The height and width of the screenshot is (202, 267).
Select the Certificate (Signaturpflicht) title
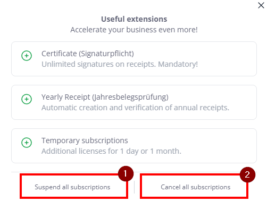tap(88, 54)
